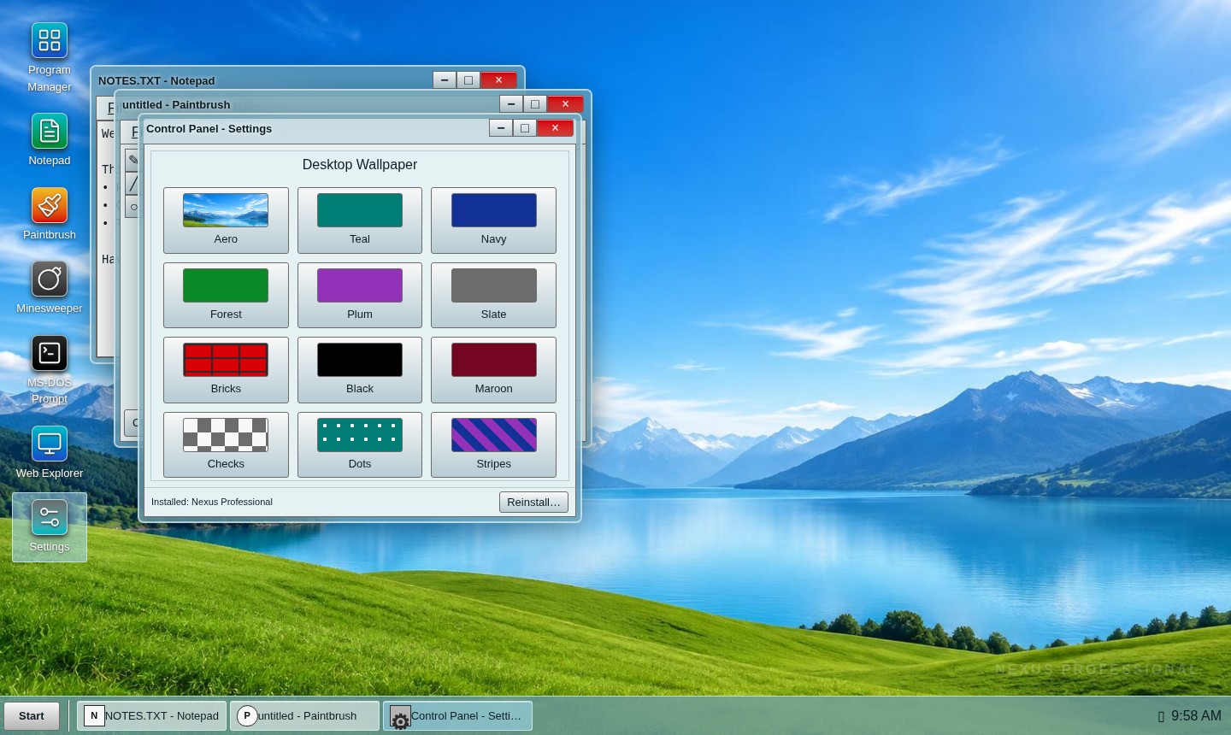Click the 'Installed: Nexus Professional' status text
Image resolution: width=1231 pixels, height=735 pixels.
[212, 502]
